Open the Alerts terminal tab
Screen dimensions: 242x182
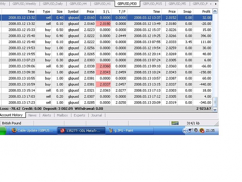(46, 115)
